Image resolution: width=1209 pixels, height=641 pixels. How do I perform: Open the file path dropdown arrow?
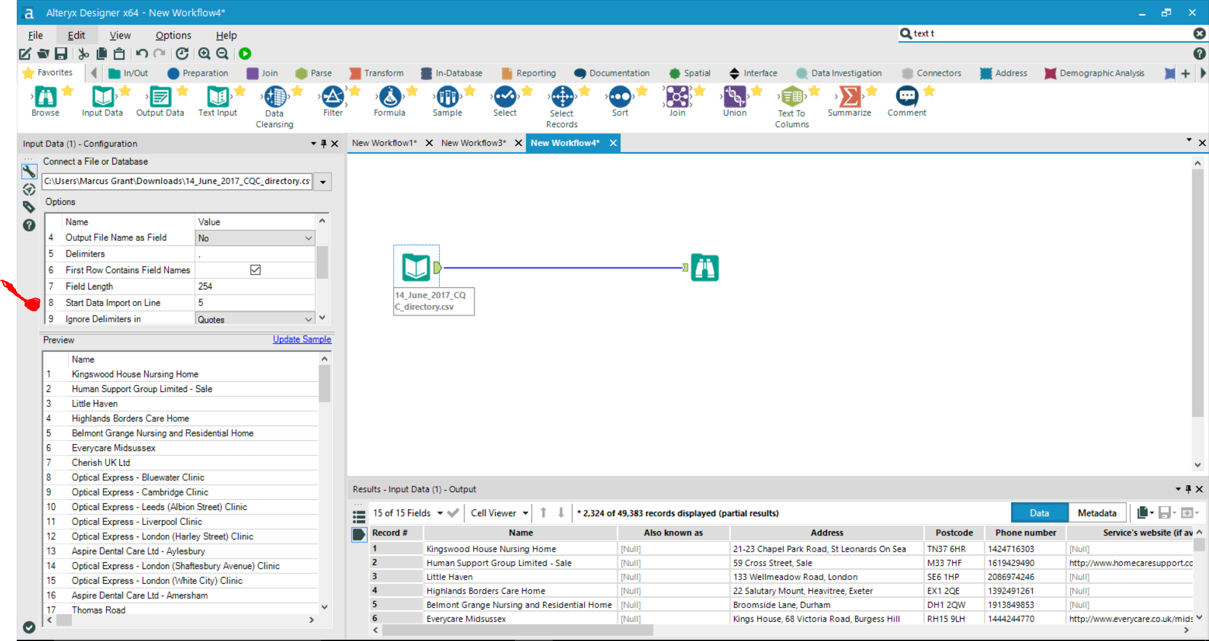tap(322, 181)
